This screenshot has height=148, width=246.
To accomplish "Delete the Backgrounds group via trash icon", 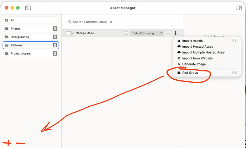I will [x=55, y=37].
